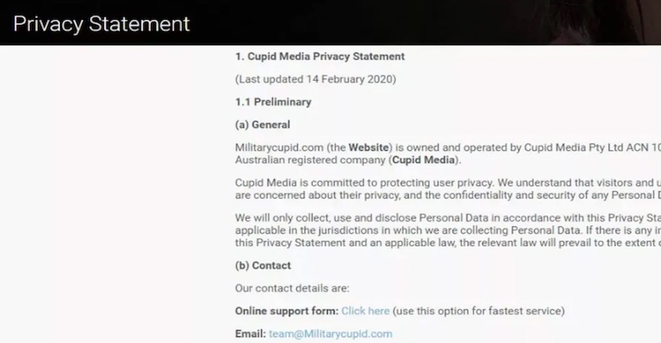Viewport: 661px width, 343px height.
Task: Click the bold 'Email:' label
Action: pos(250,334)
